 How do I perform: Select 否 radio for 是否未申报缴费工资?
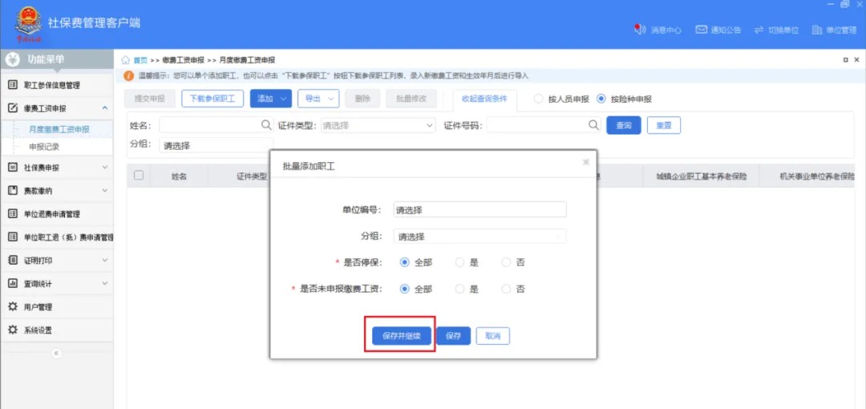(506, 289)
